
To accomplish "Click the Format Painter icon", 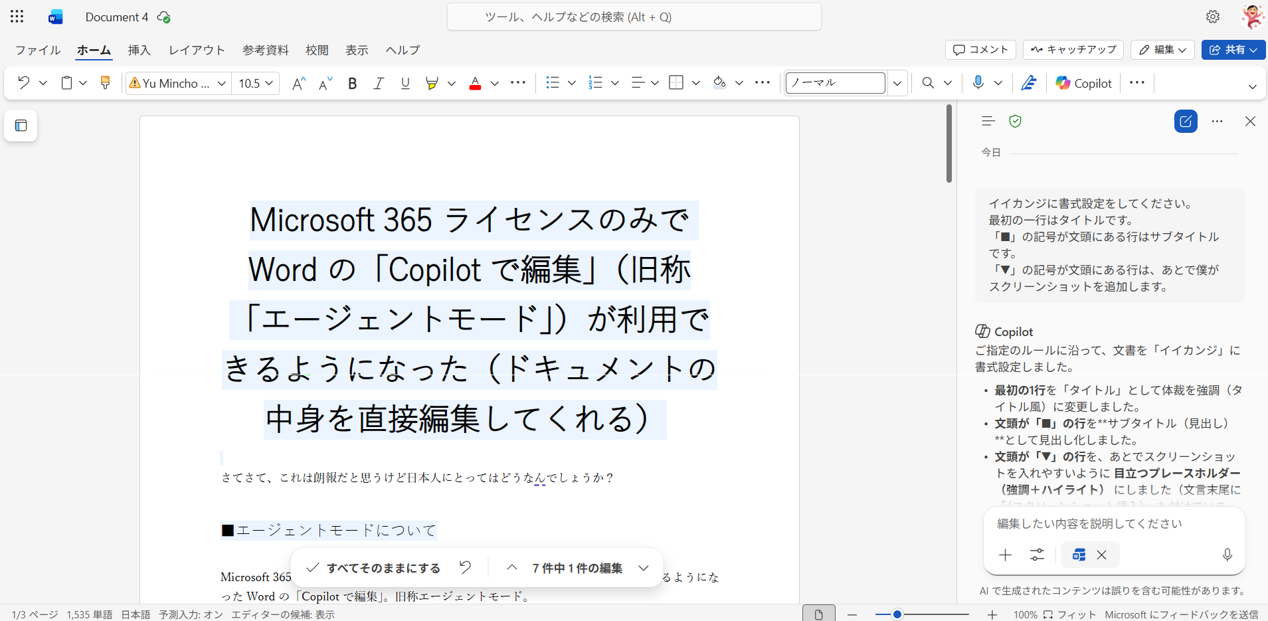I will click(x=105, y=83).
